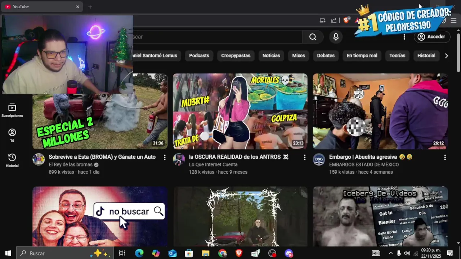Open Windows notification center icon

tap(450, 253)
